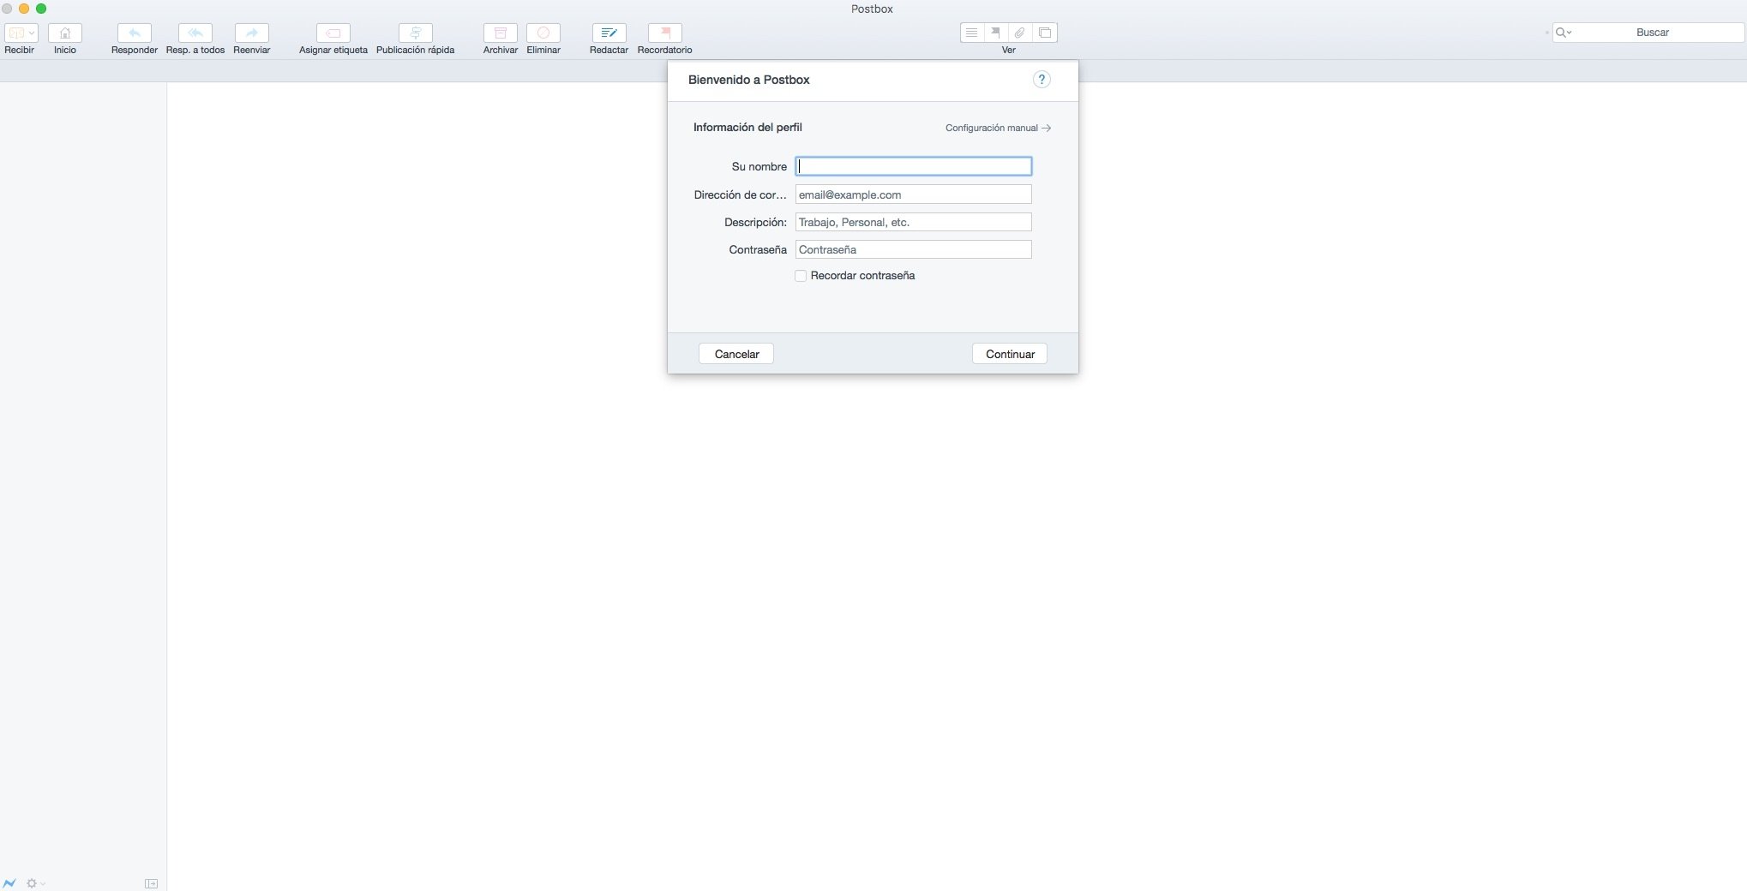Screen dimensions: 1747x891
Task: Click the Descripción input field
Action: [914, 222]
